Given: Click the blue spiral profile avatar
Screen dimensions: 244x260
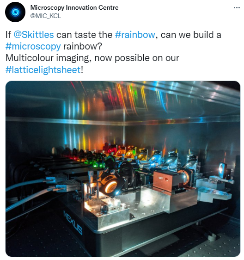Looking at the screenshot, I should click(x=15, y=12).
